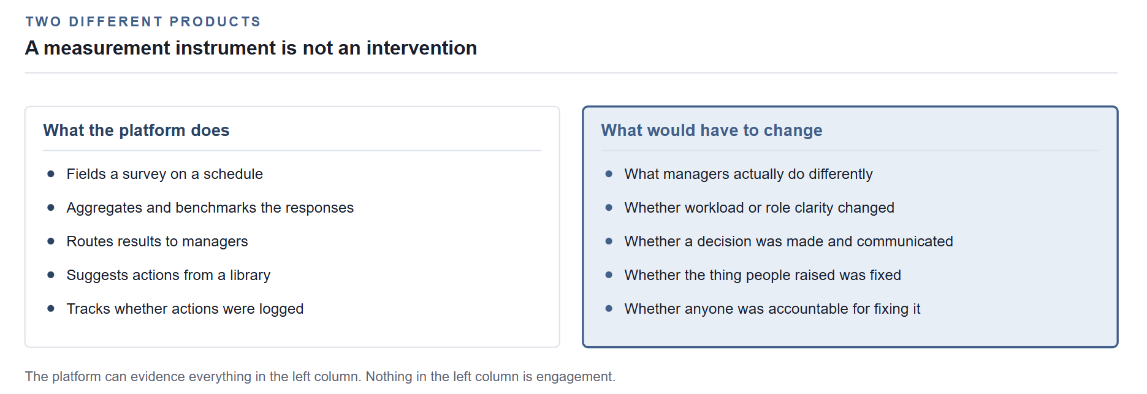Select 'Tracks whether actions were logged' item

tap(185, 309)
